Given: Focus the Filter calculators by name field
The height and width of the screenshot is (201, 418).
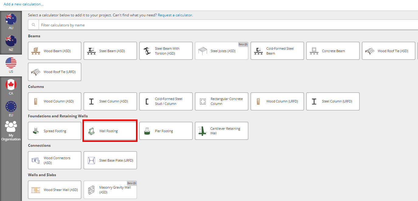Looking at the screenshot, I should [x=213, y=25].
